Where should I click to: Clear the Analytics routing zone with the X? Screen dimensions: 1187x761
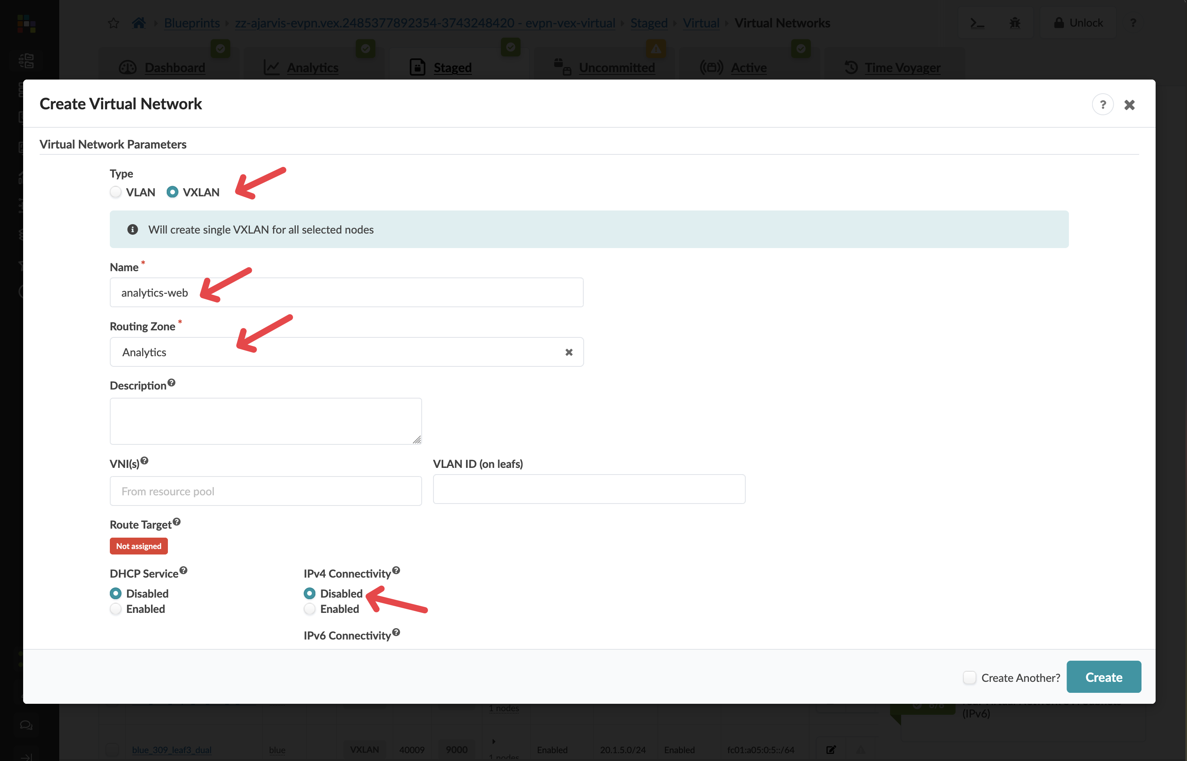(569, 352)
